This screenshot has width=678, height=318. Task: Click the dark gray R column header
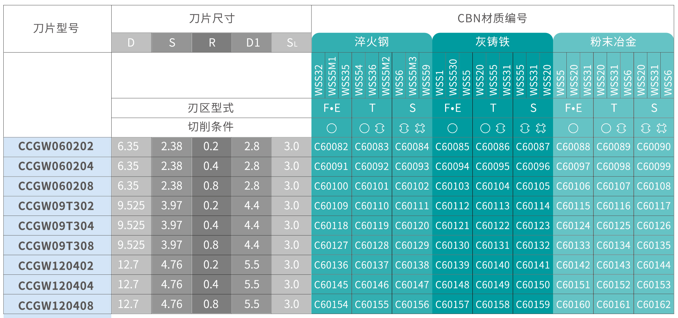click(x=212, y=43)
